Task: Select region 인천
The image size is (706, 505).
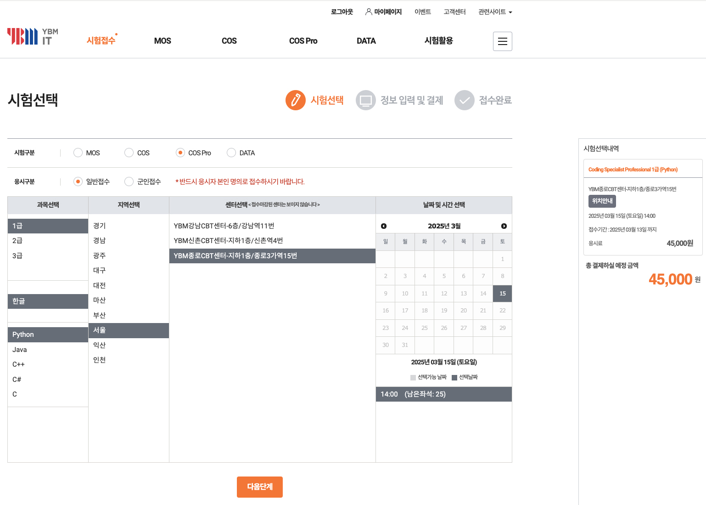Action: coord(129,360)
